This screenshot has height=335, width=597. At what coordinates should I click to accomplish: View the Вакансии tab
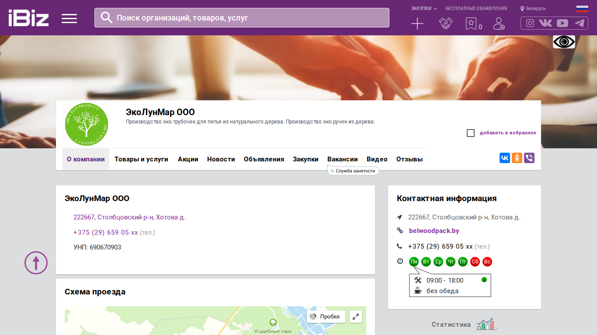pos(343,159)
